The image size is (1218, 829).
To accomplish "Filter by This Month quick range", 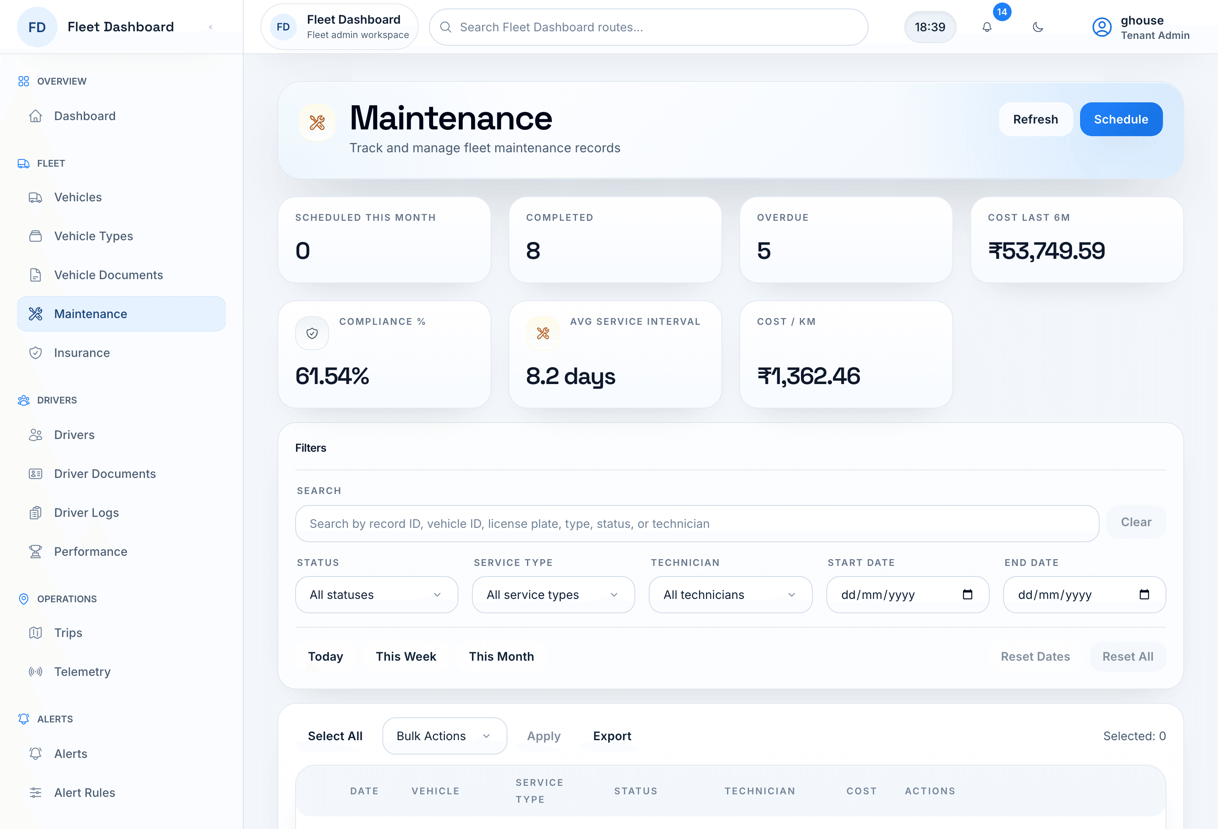I will [501, 656].
